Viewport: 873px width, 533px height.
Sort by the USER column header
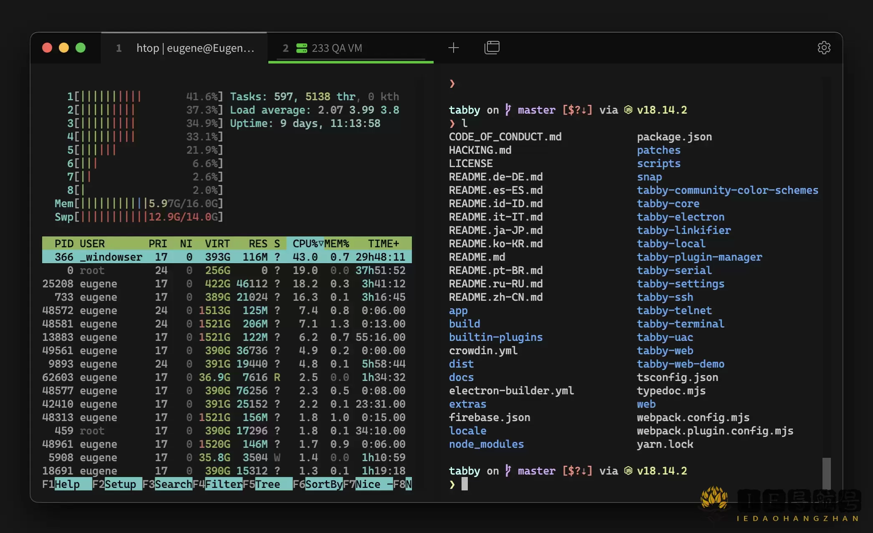click(92, 244)
